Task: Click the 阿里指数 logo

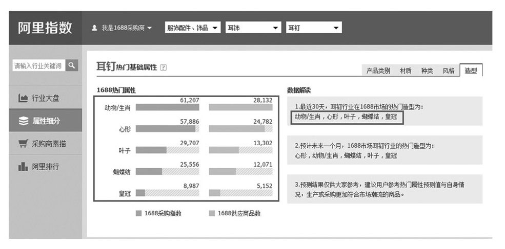Action: [x=45, y=28]
